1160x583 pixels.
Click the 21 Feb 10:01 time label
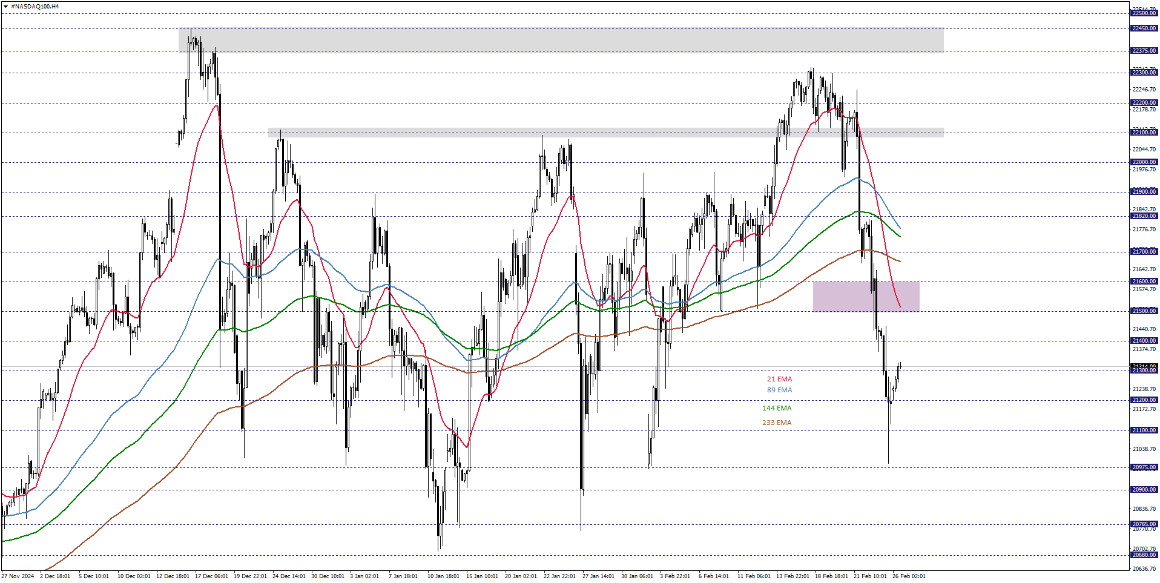[870, 576]
